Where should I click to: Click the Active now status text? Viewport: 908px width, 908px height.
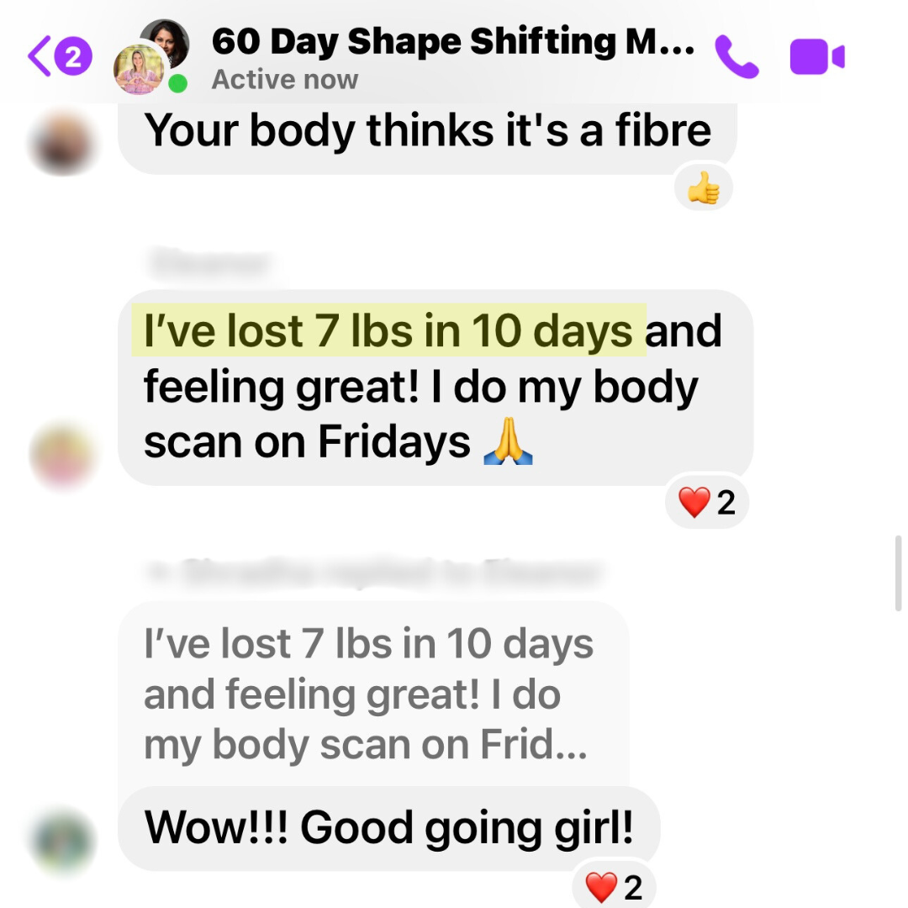(x=285, y=79)
